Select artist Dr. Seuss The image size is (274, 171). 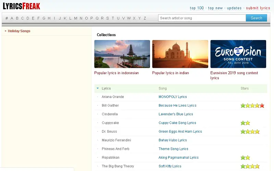tap(109, 132)
